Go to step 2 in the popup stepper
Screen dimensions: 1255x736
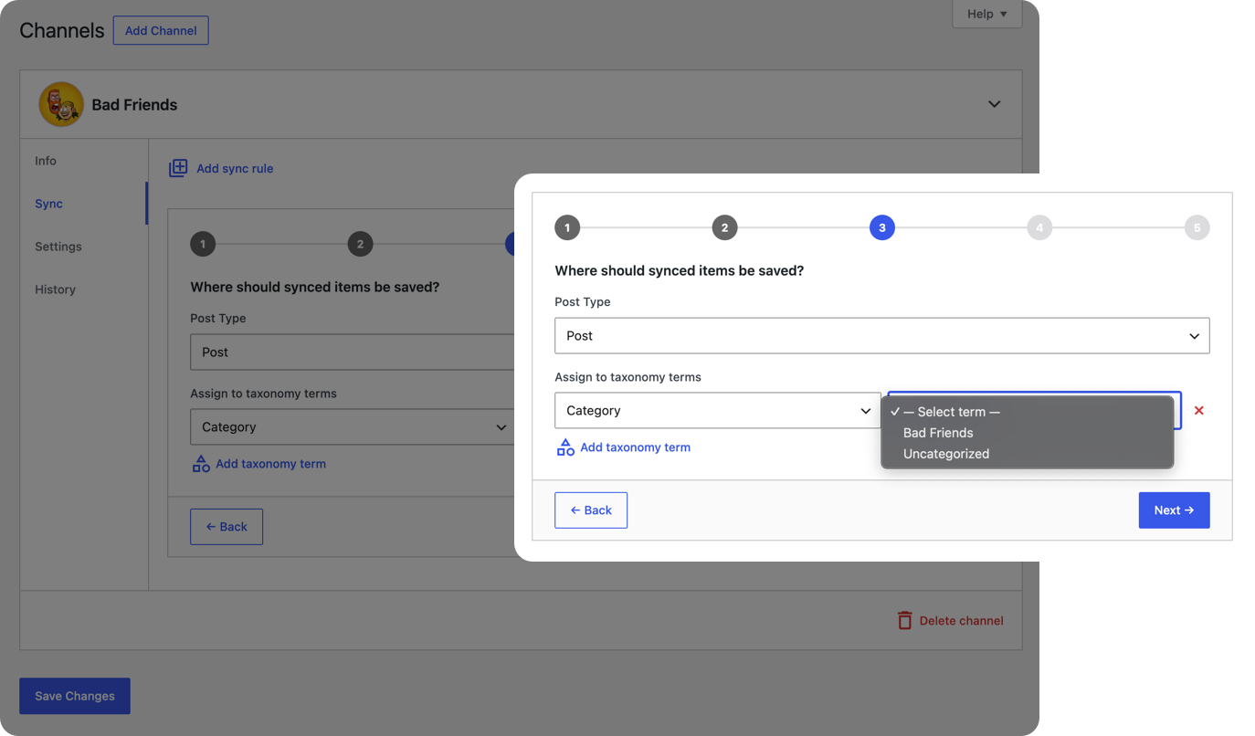point(724,227)
